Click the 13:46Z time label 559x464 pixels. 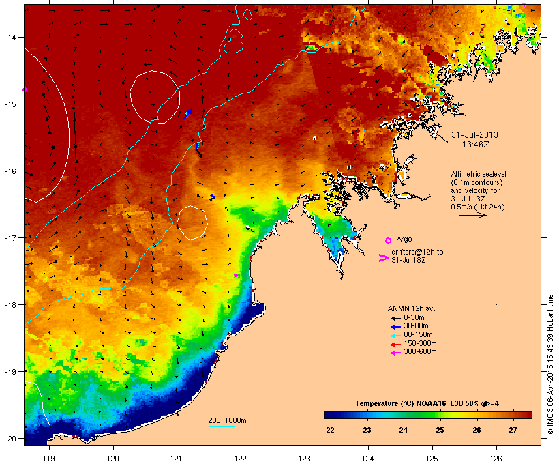click(476, 145)
